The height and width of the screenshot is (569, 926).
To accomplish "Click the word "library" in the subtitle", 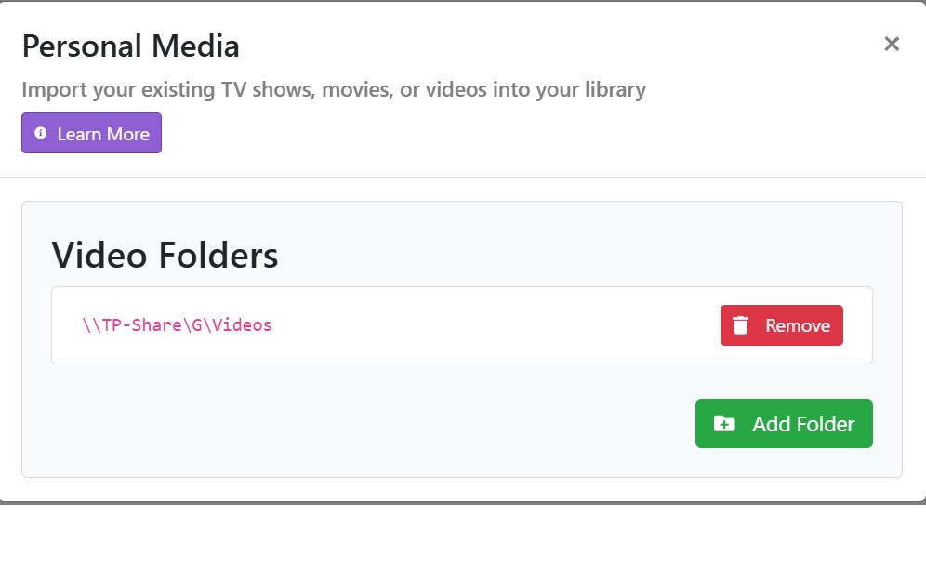I will coord(611,90).
